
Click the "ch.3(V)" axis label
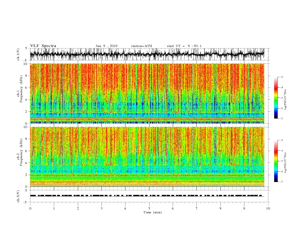18,196
